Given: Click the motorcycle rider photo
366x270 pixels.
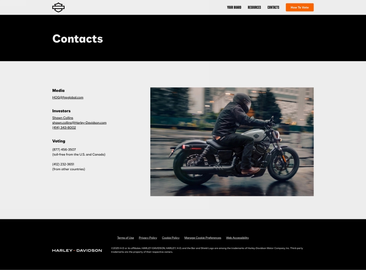Looking at the screenshot, I should coord(232,141).
